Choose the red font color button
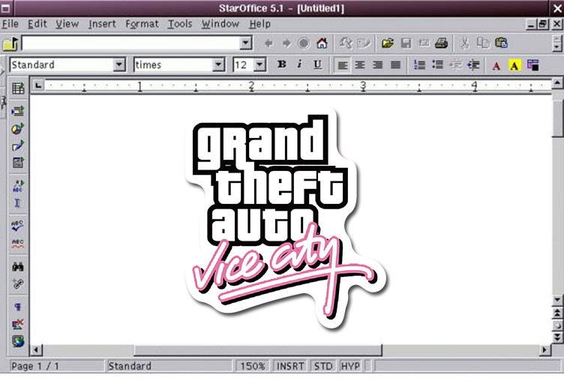This screenshot has width=564, height=390. pyautogui.click(x=496, y=65)
